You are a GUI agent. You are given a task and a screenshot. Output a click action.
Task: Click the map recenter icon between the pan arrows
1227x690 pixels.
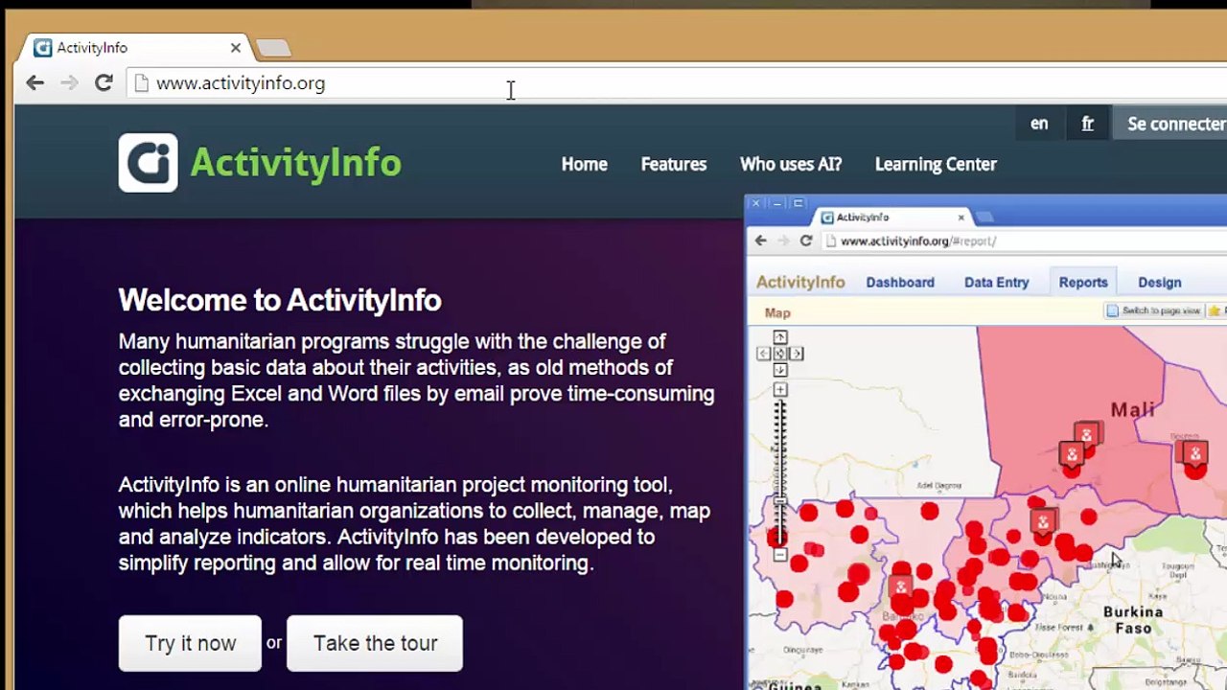click(x=780, y=354)
